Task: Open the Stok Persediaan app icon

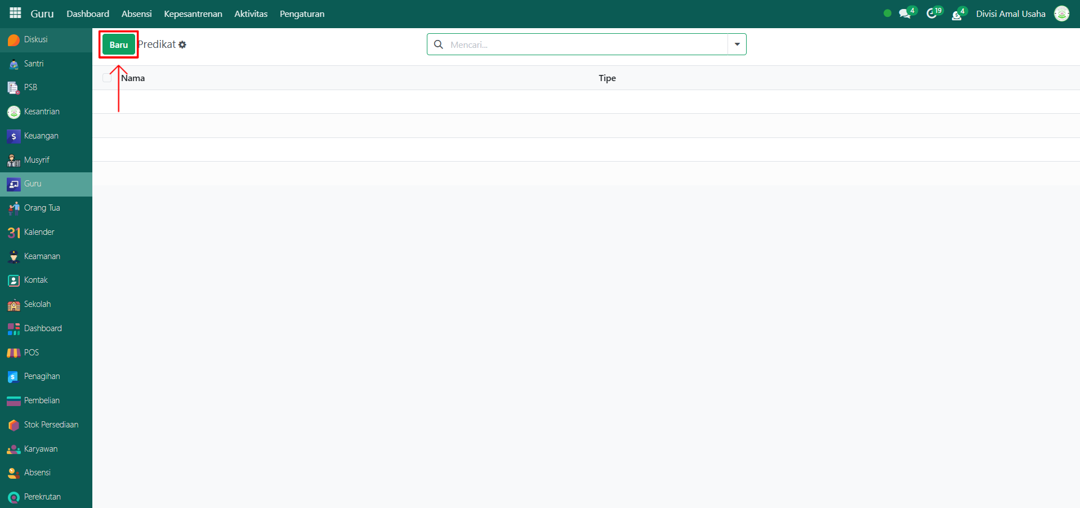Action: click(x=14, y=425)
